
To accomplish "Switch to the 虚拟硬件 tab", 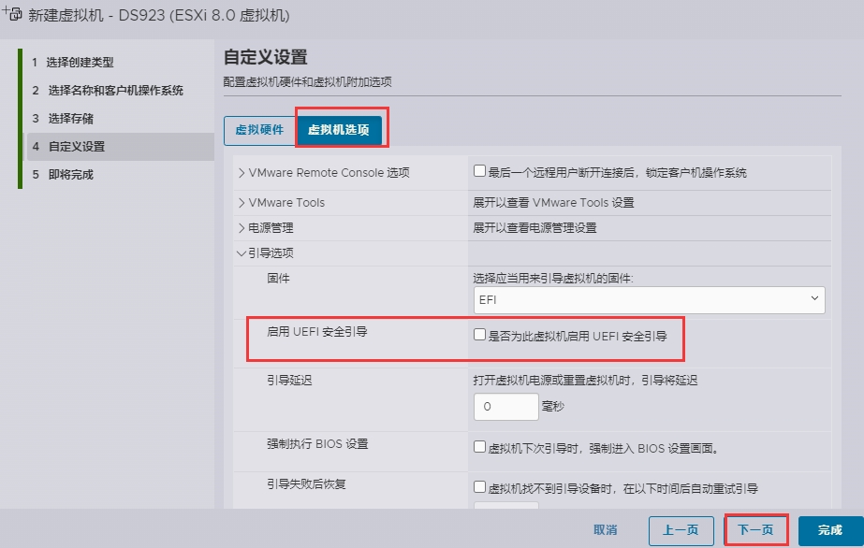I will [x=259, y=130].
